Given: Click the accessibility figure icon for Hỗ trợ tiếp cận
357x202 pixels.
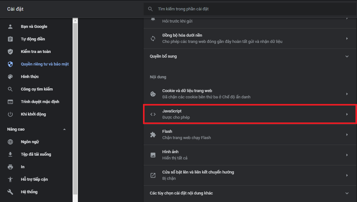Looking at the screenshot, I should (10, 179).
